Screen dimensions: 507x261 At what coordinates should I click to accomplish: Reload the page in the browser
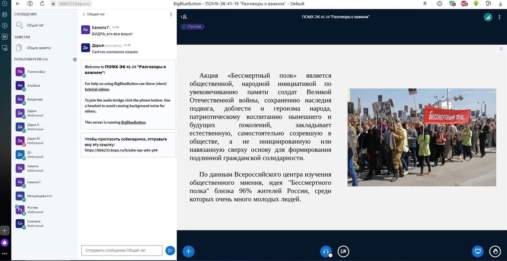tap(42, 4)
